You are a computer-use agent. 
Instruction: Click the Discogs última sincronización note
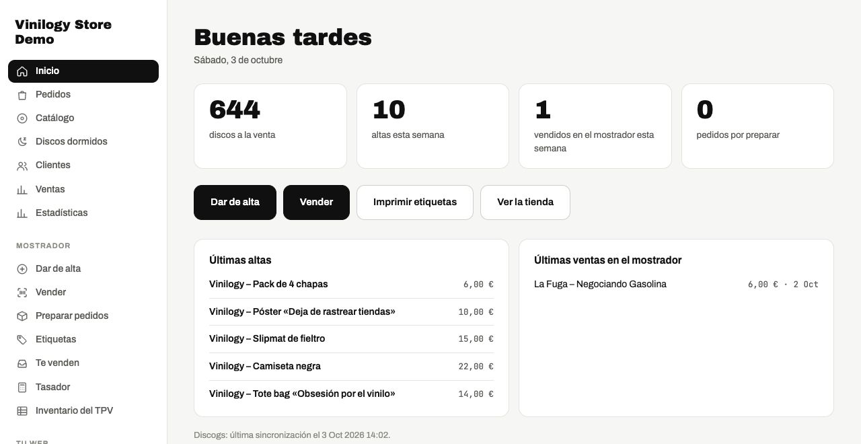292,435
